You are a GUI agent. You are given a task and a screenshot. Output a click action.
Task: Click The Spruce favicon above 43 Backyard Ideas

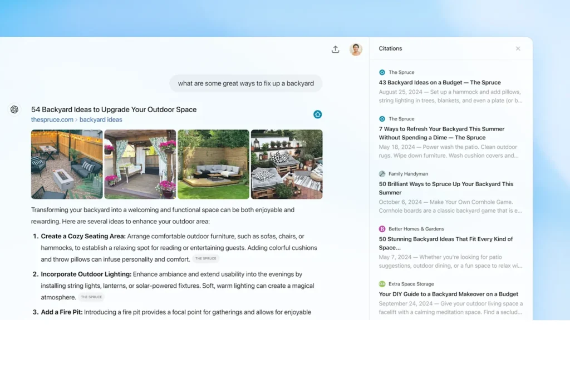[x=382, y=72]
